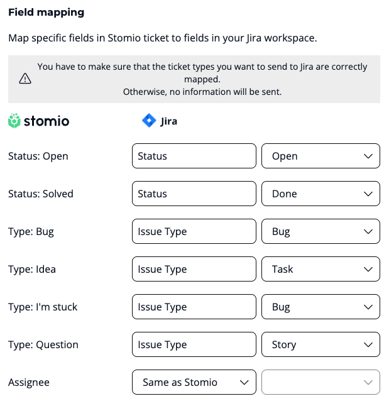Screen dimensions: 389x411
Task: Open the Type: Bug value dropdown
Action: coord(321,231)
